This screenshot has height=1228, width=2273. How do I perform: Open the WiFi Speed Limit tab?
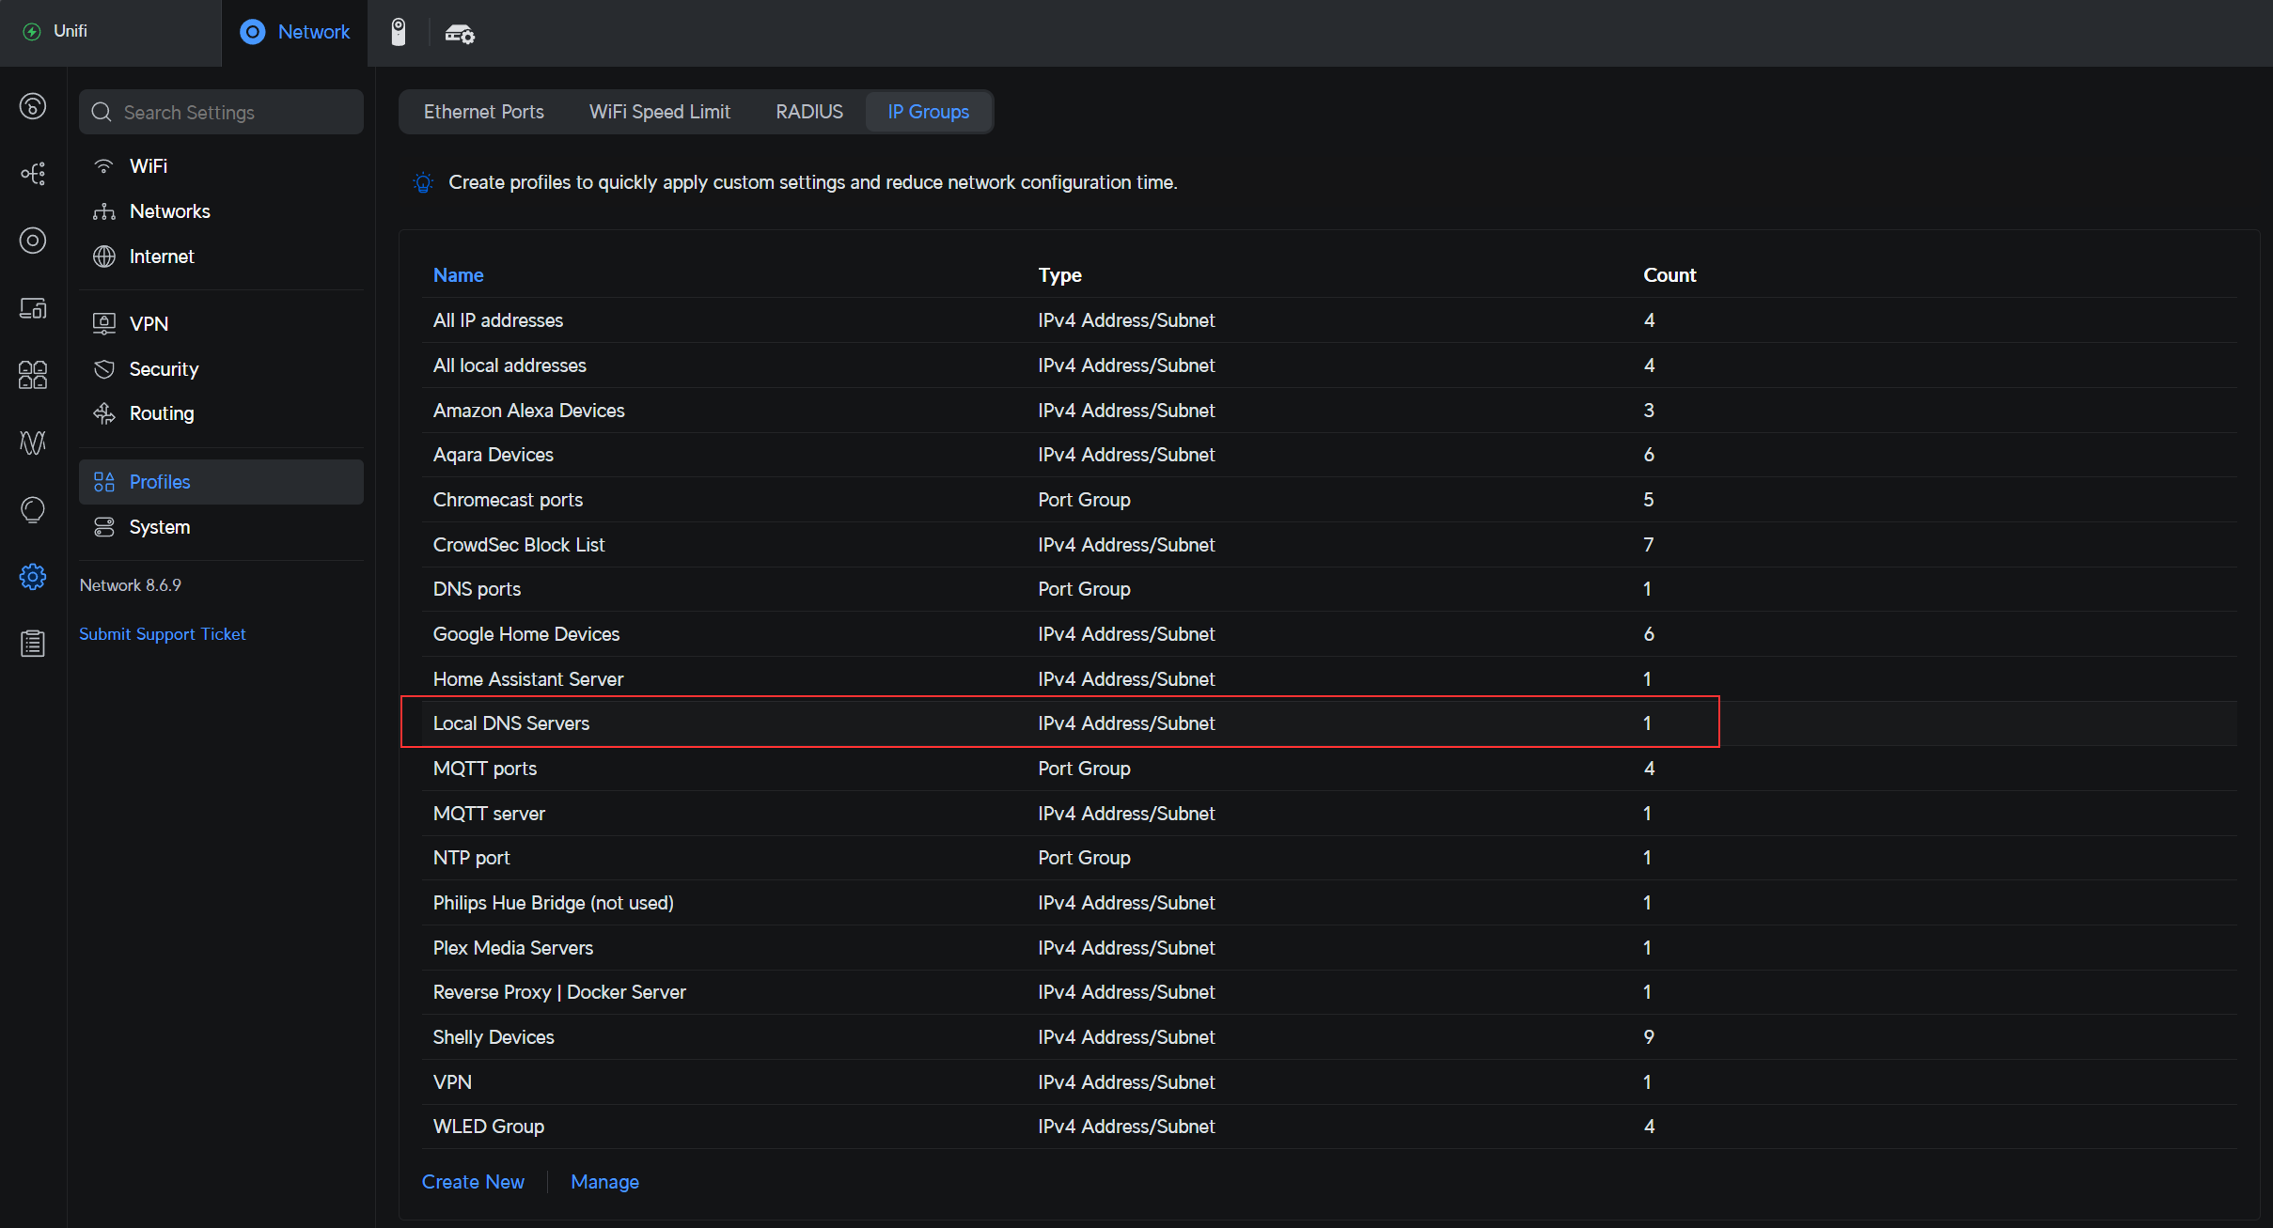[659, 112]
